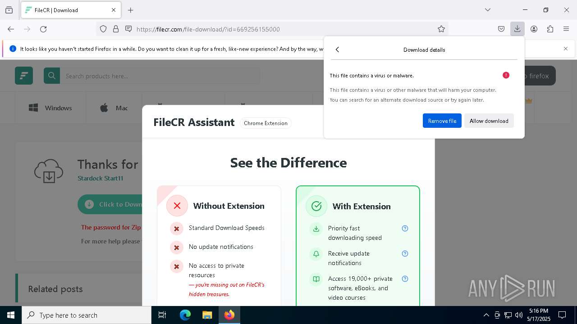The height and width of the screenshot is (324, 577).
Task: Go back with the back arrow
Action: coord(11,29)
